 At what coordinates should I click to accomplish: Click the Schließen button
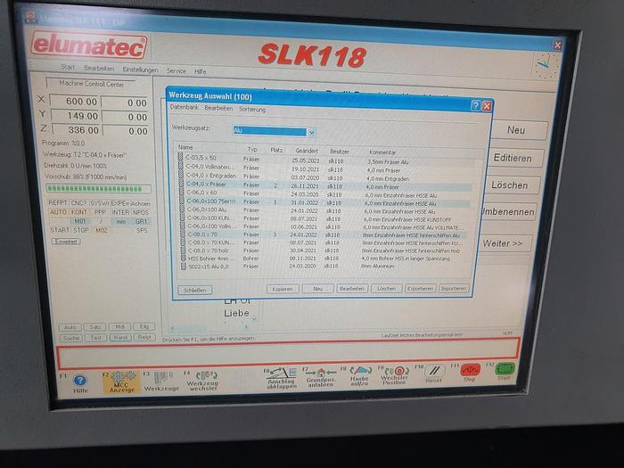[195, 290]
